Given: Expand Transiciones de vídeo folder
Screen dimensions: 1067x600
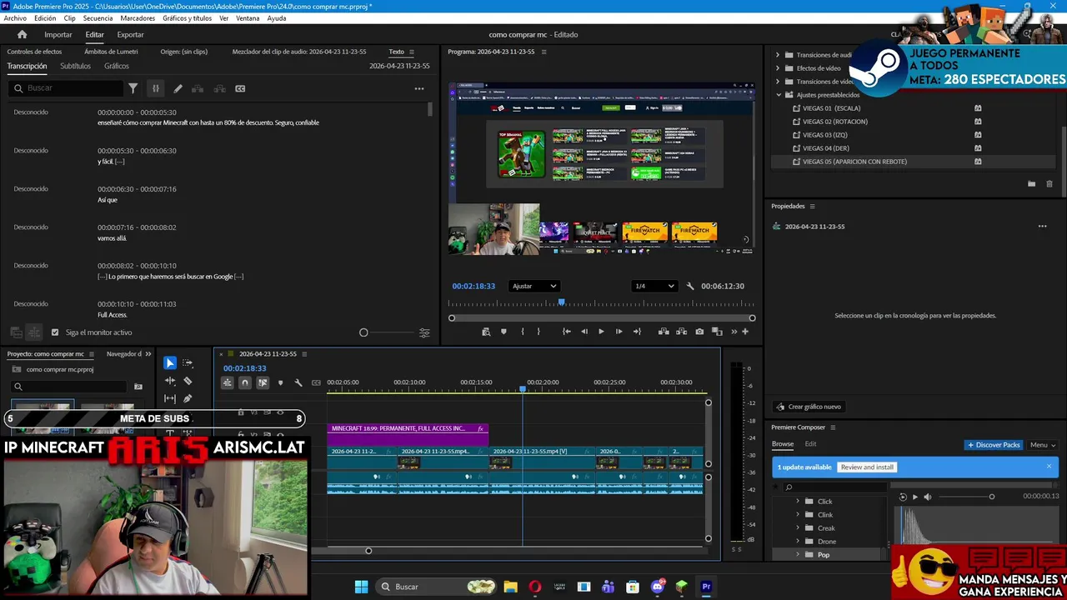Looking at the screenshot, I should [x=778, y=82].
